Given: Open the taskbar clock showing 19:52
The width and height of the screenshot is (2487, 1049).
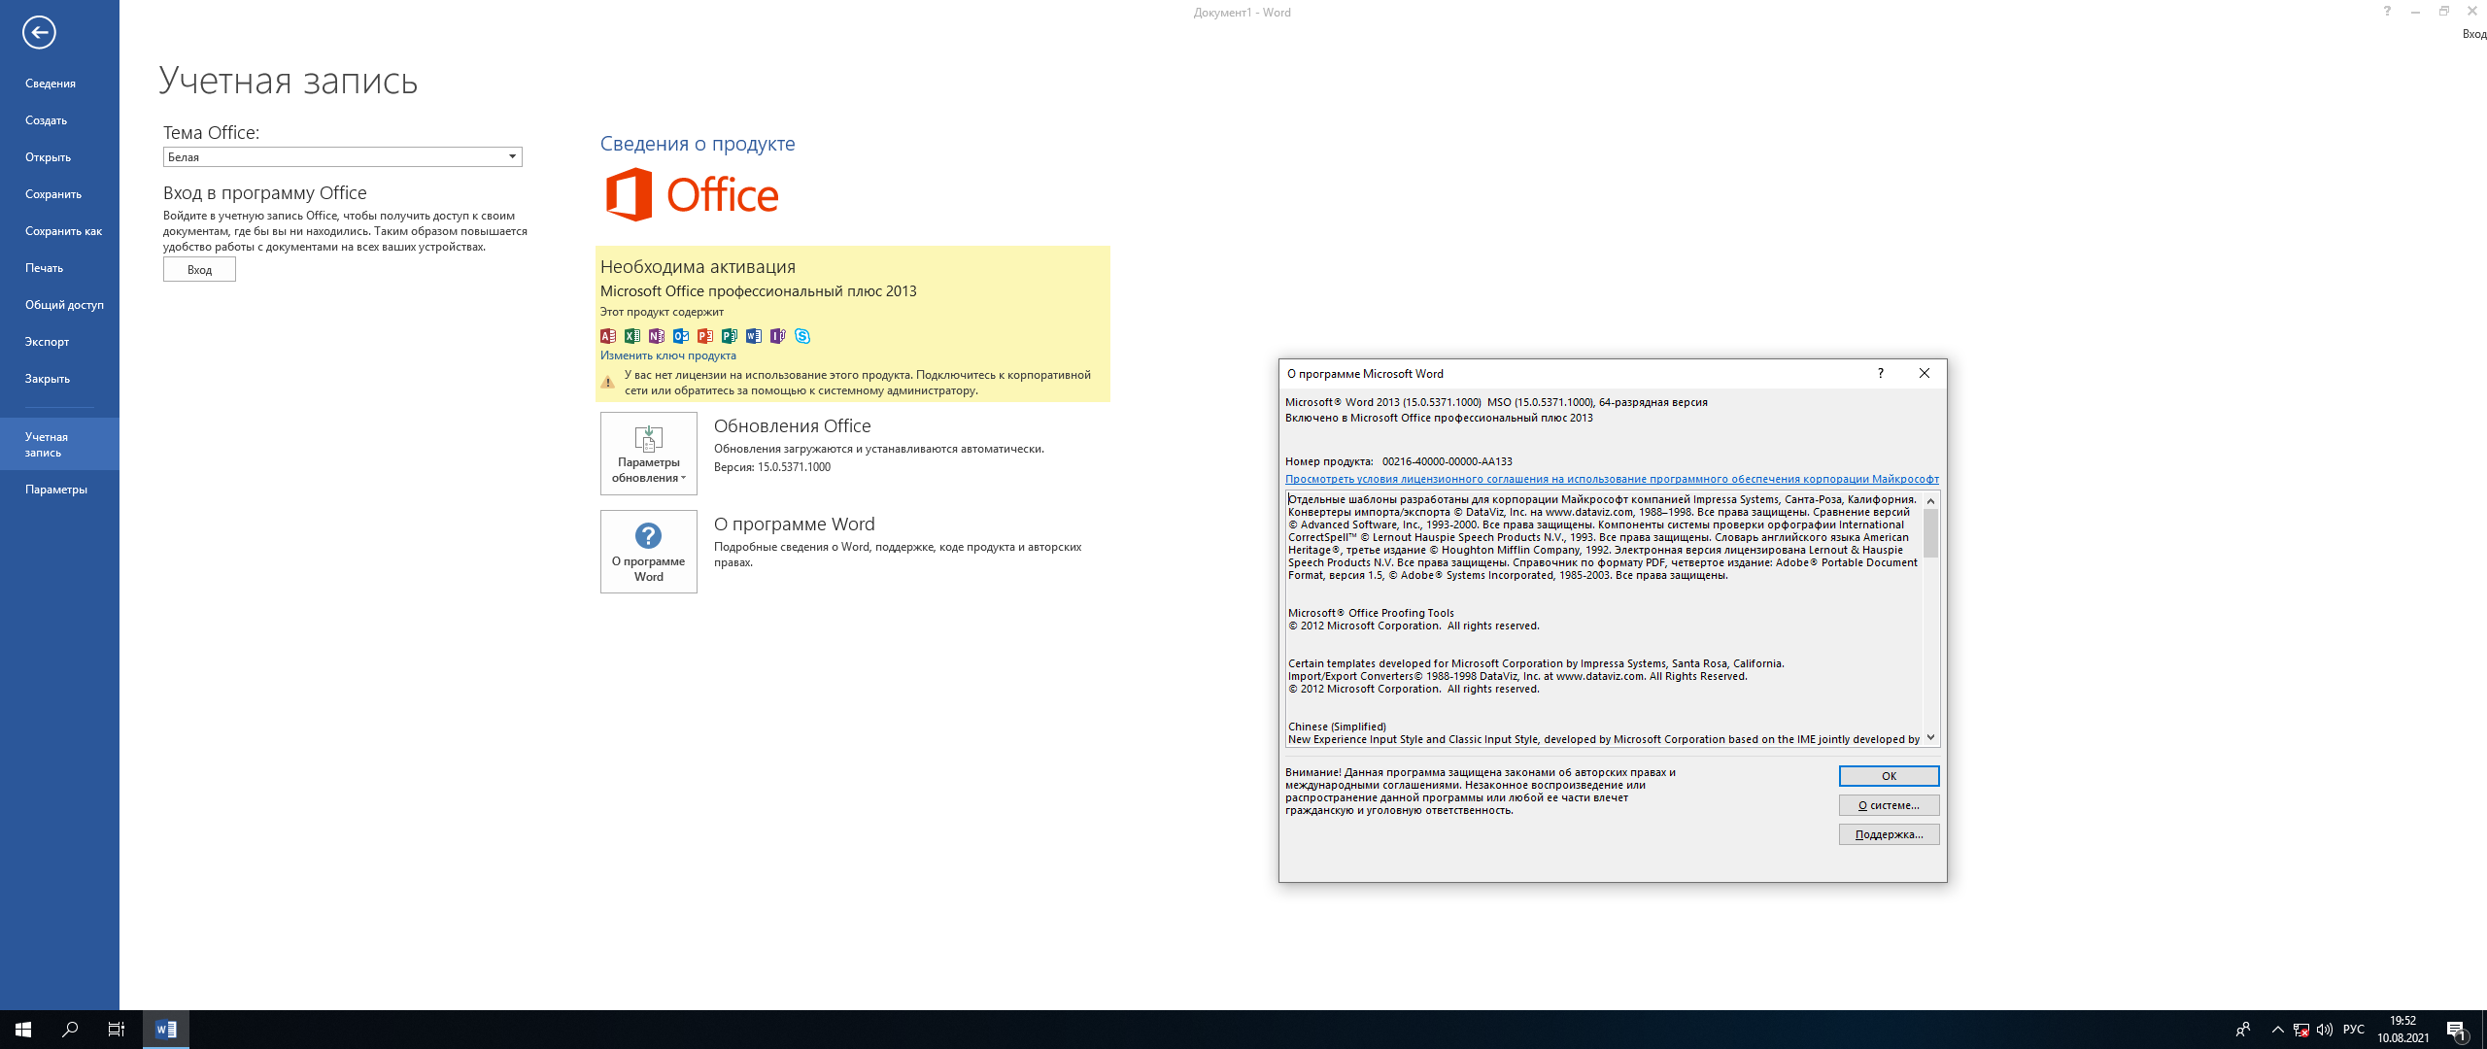Looking at the screenshot, I should [2403, 1030].
